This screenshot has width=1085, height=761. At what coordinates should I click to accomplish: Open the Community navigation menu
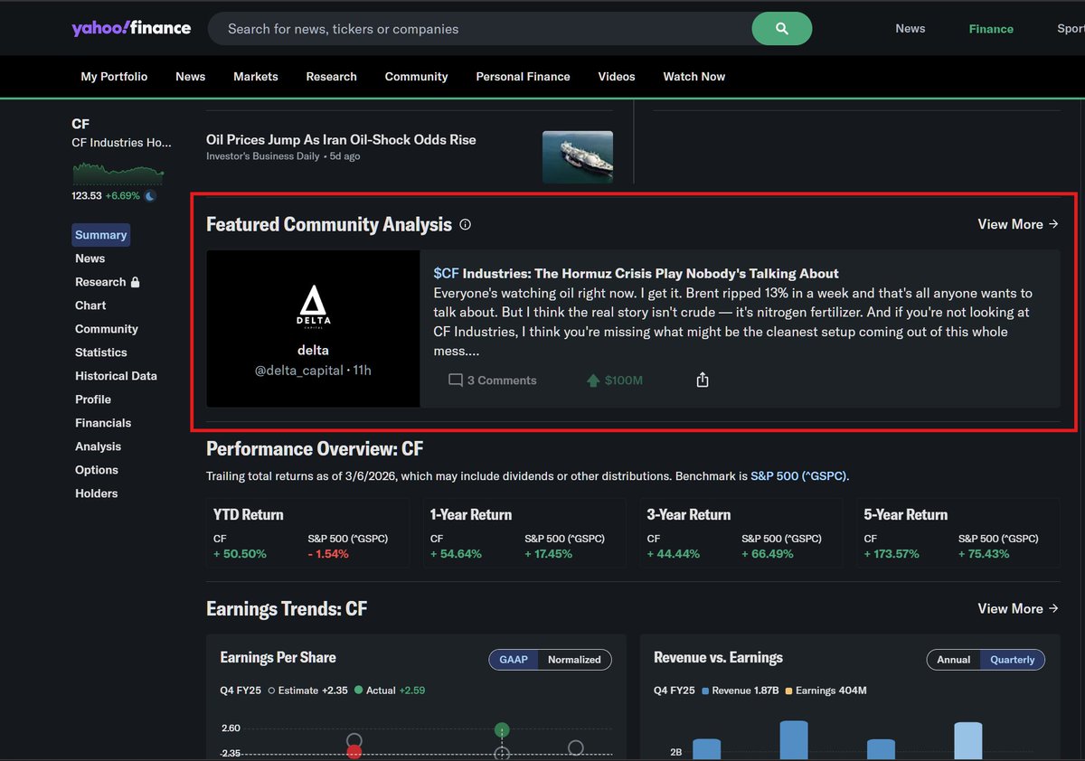[416, 77]
